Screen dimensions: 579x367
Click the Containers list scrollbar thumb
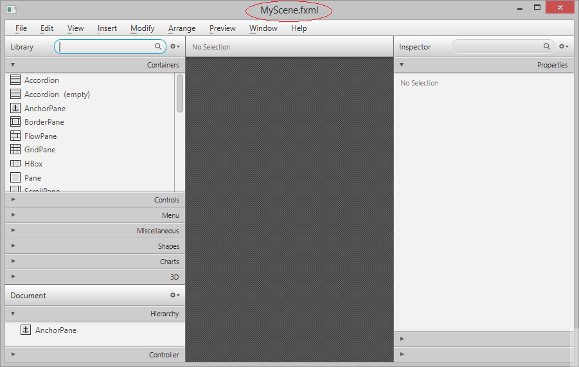(x=180, y=93)
